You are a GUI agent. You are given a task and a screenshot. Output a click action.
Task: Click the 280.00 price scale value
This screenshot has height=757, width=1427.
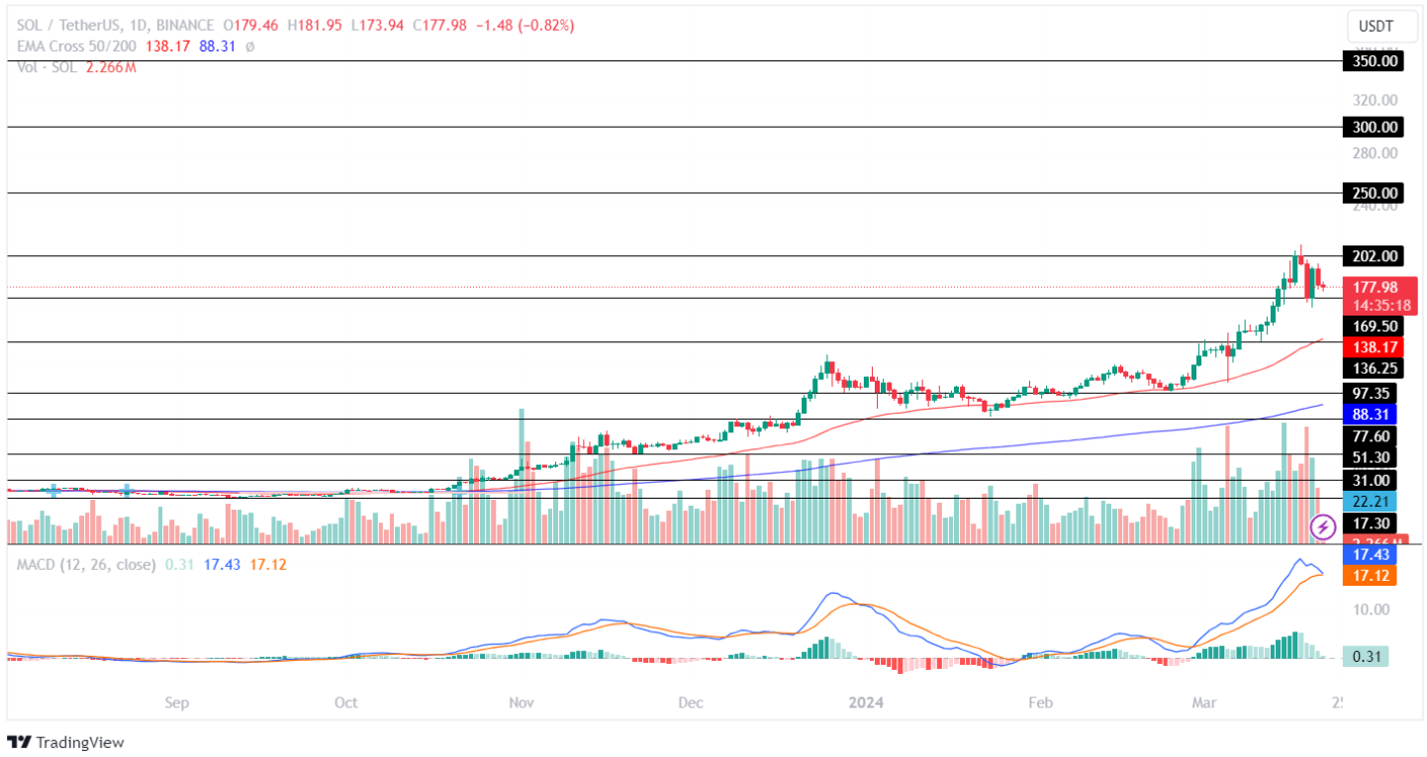(x=1377, y=152)
